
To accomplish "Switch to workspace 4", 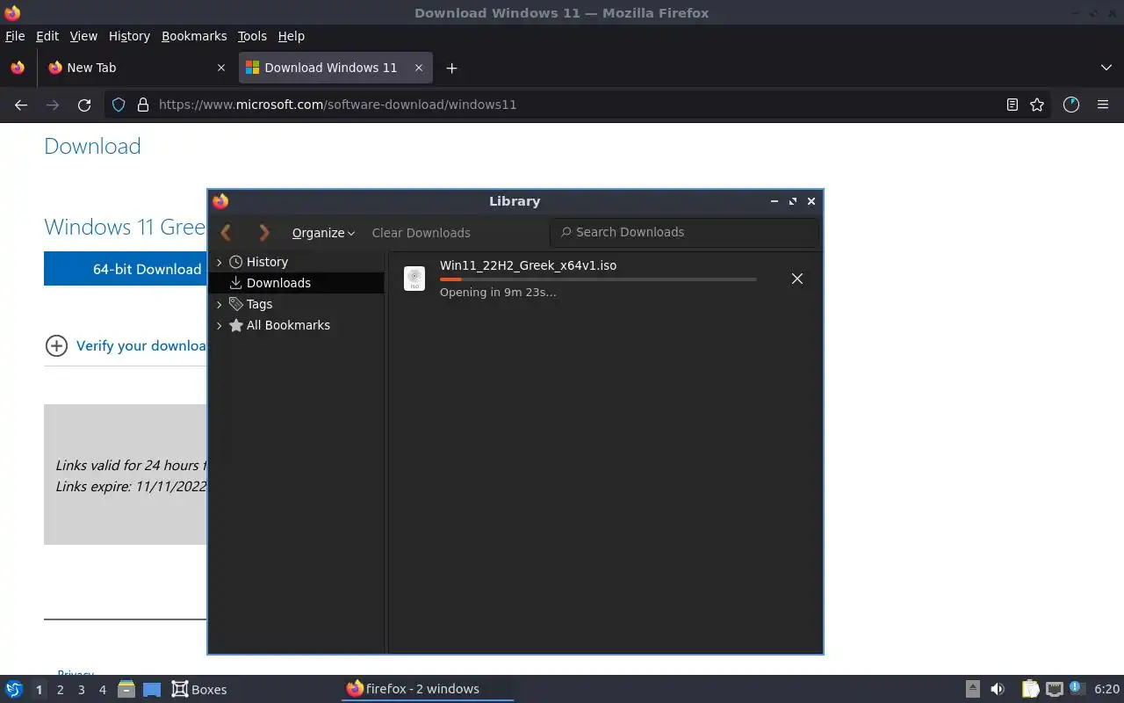I will click(102, 690).
